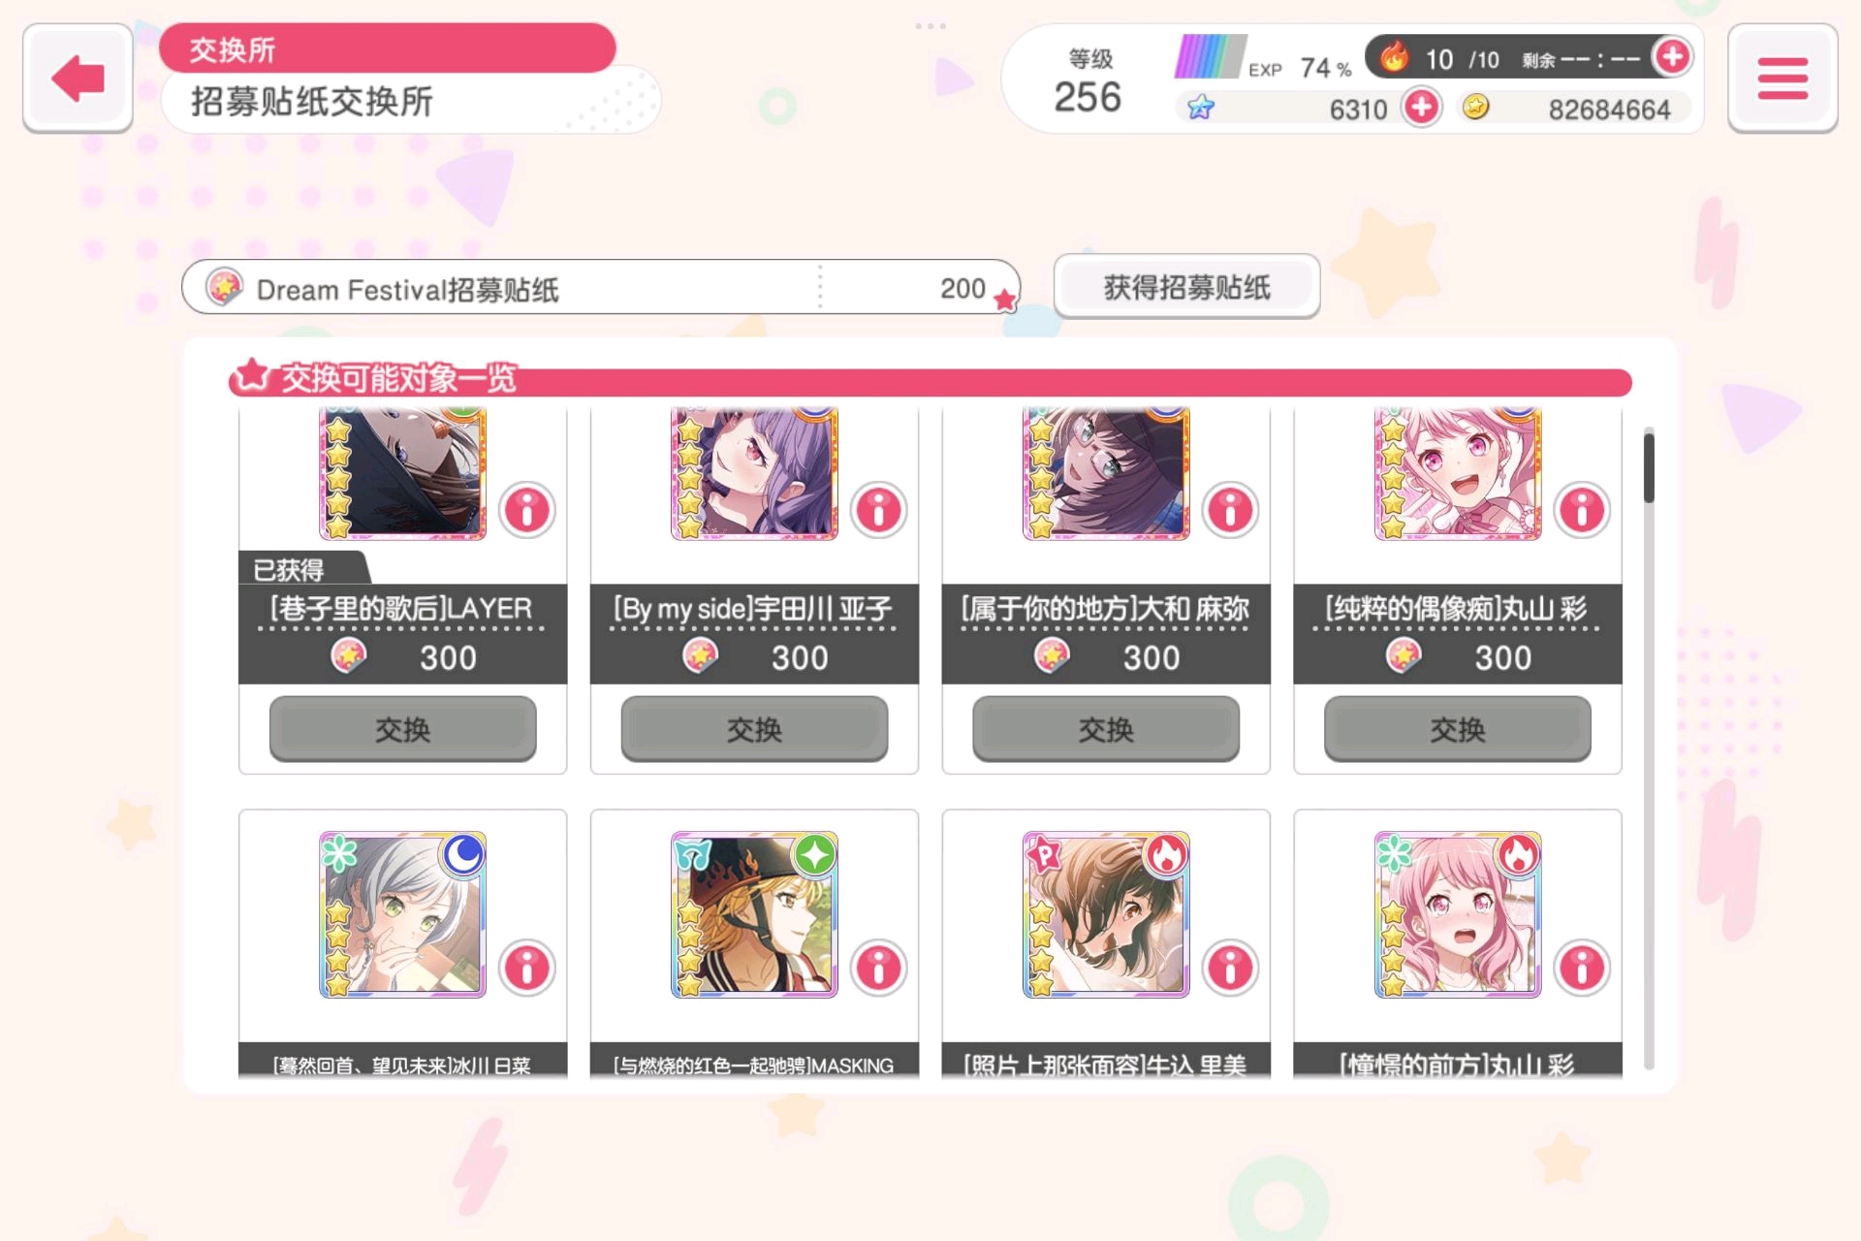Open the 冰川 日菜 card thumbnail
Image resolution: width=1861 pixels, height=1241 pixels.
[402, 914]
